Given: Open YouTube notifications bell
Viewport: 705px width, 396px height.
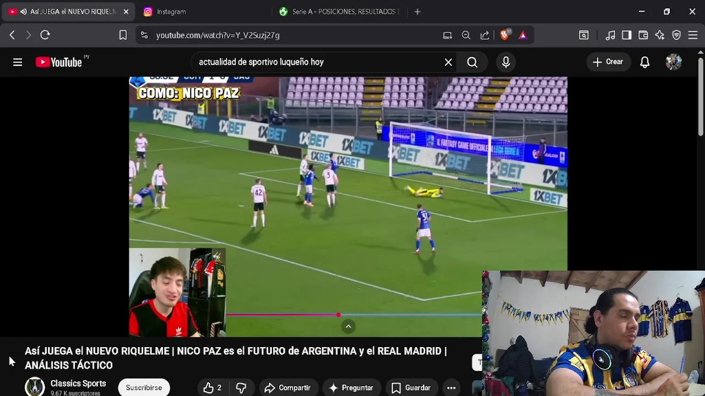Looking at the screenshot, I should [x=644, y=62].
